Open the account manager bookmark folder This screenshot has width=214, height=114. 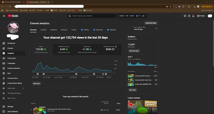tap(12, 10)
